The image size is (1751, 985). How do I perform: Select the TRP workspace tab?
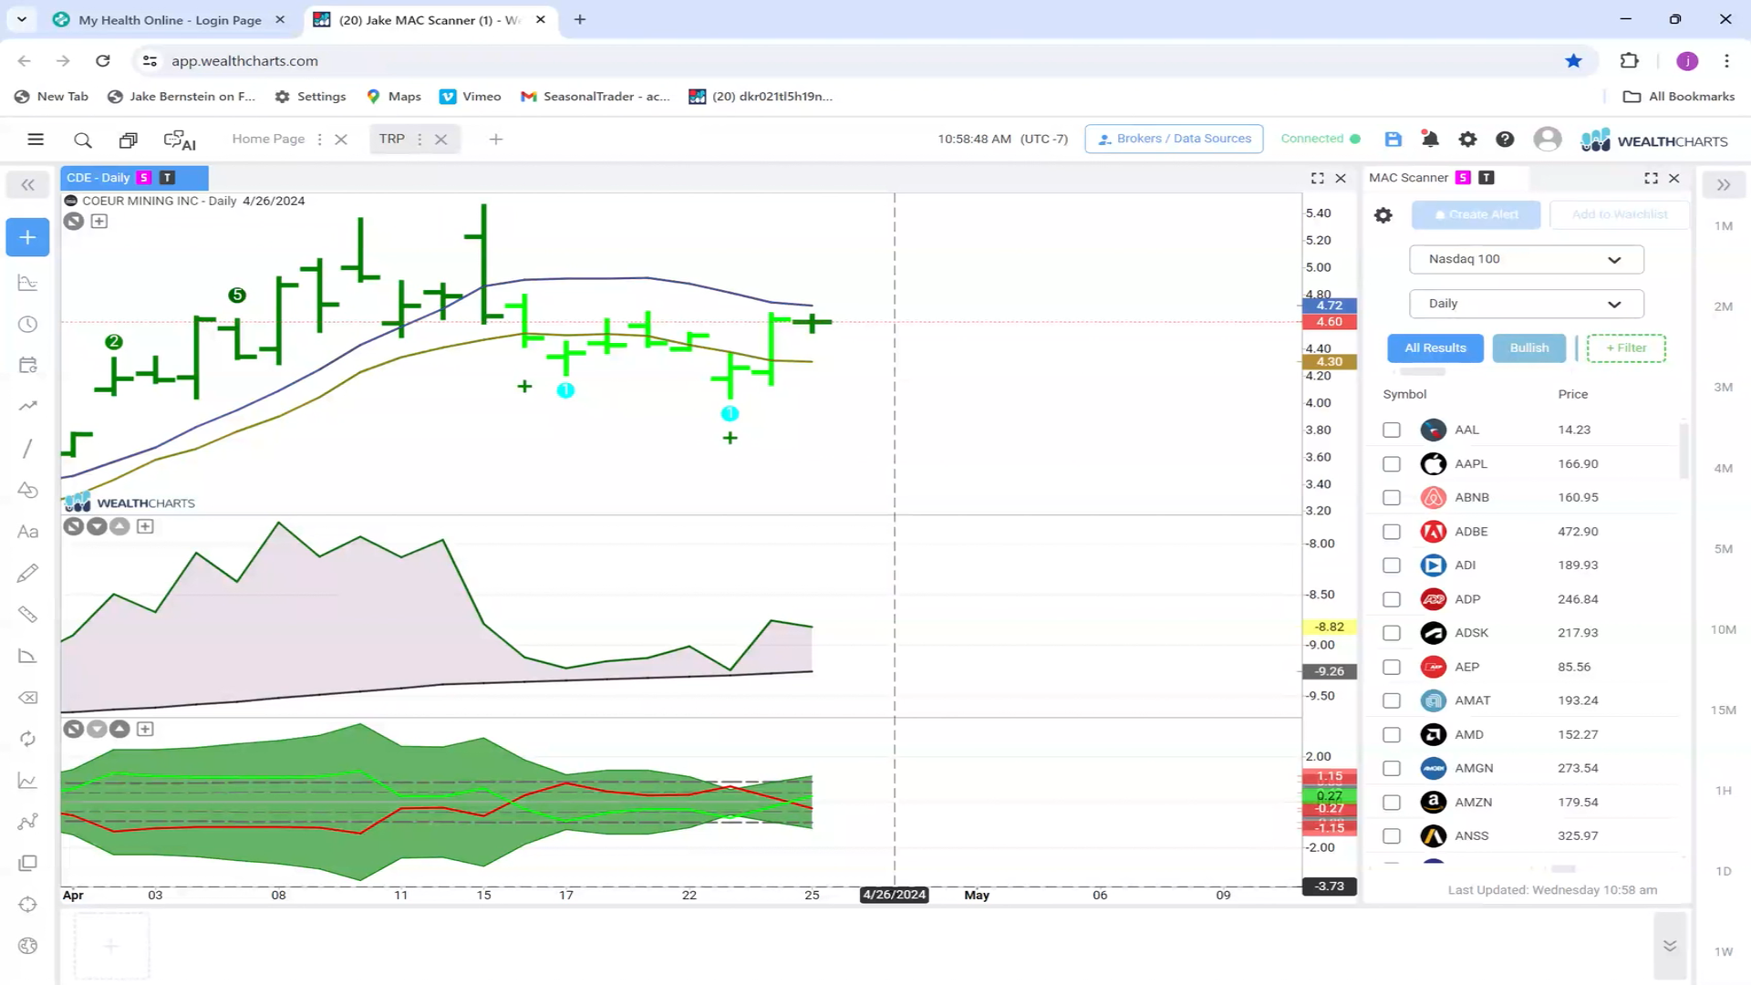[392, 139]
